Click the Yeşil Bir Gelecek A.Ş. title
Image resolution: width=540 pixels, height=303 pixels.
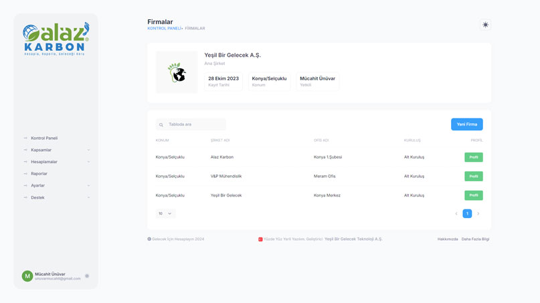[232, 55]
